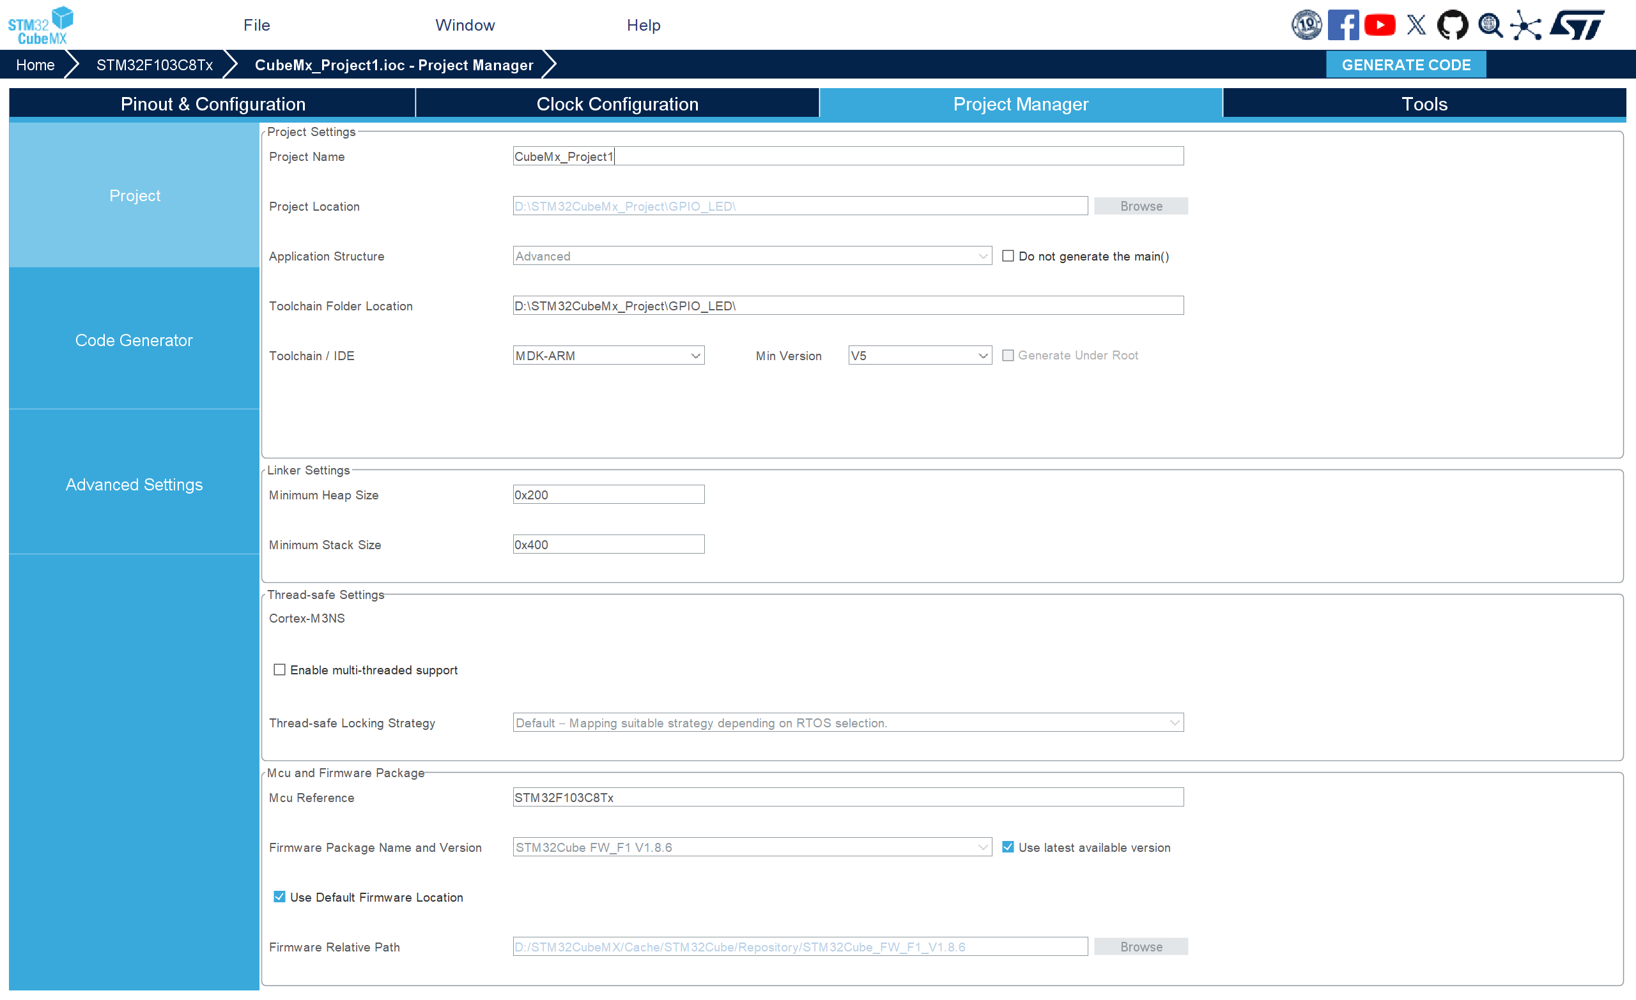The height and width of the screenshot is (1000, 1636).
Task: Click the Mcu Reference field
Action: point(848,798)
